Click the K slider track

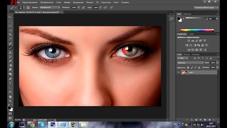pyautogui.click(x=196, y=18)
